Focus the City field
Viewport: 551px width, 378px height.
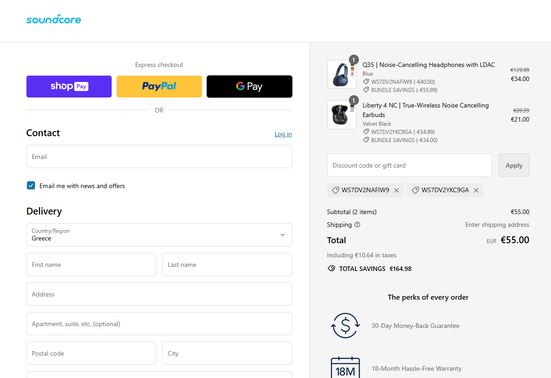[227, 353]
